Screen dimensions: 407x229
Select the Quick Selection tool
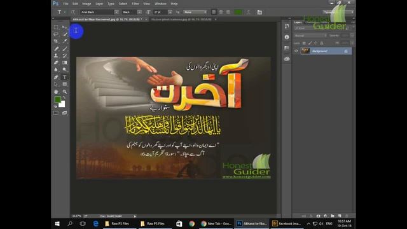click(x=65, y=34)
